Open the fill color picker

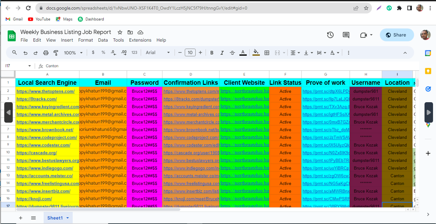pos(256,52)
